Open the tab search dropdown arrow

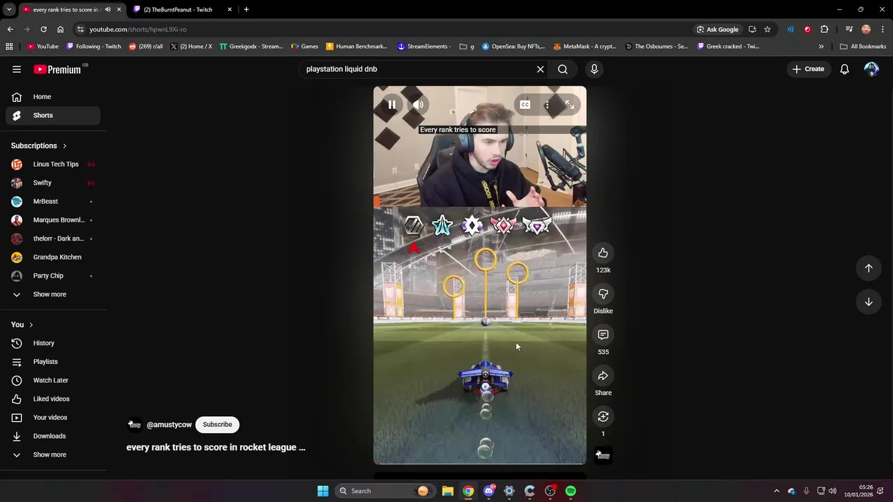[x=9, y=10]
